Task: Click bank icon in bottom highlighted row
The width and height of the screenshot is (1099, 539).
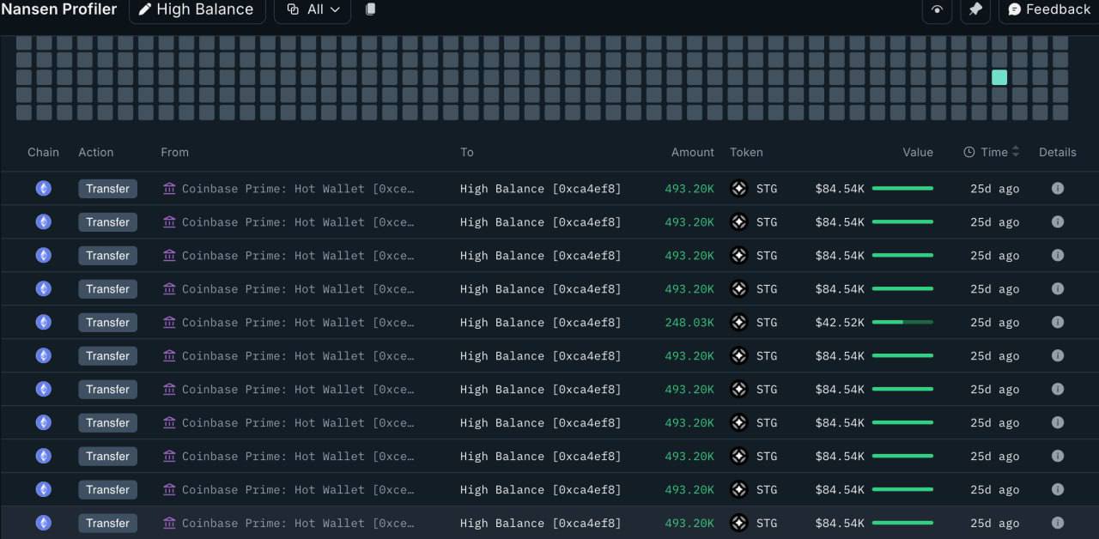Action: point(169,524)
